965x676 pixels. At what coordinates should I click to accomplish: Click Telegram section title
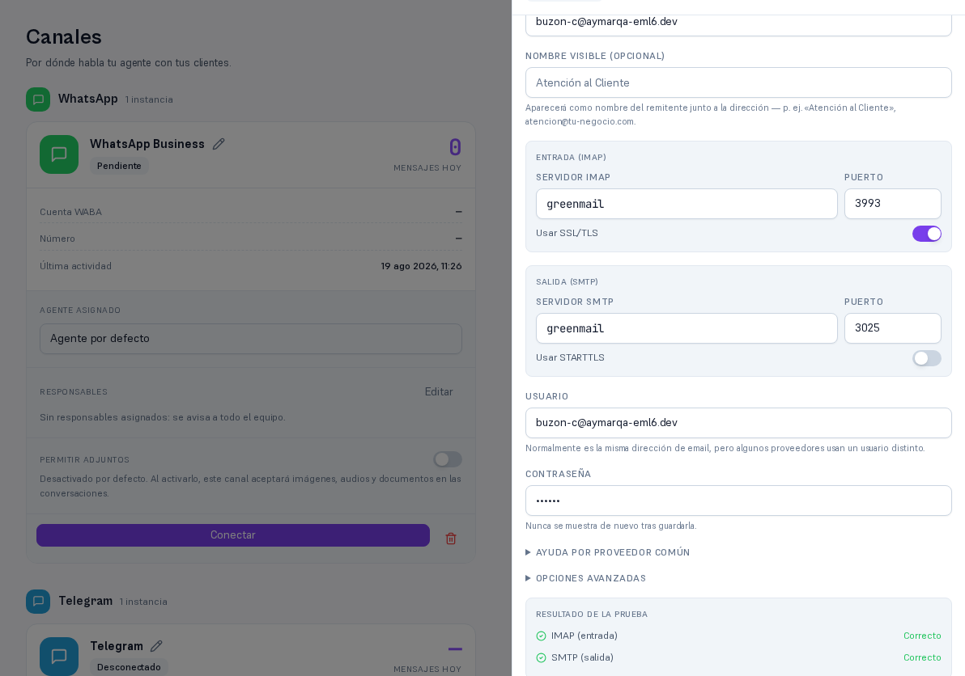[86, 601]
